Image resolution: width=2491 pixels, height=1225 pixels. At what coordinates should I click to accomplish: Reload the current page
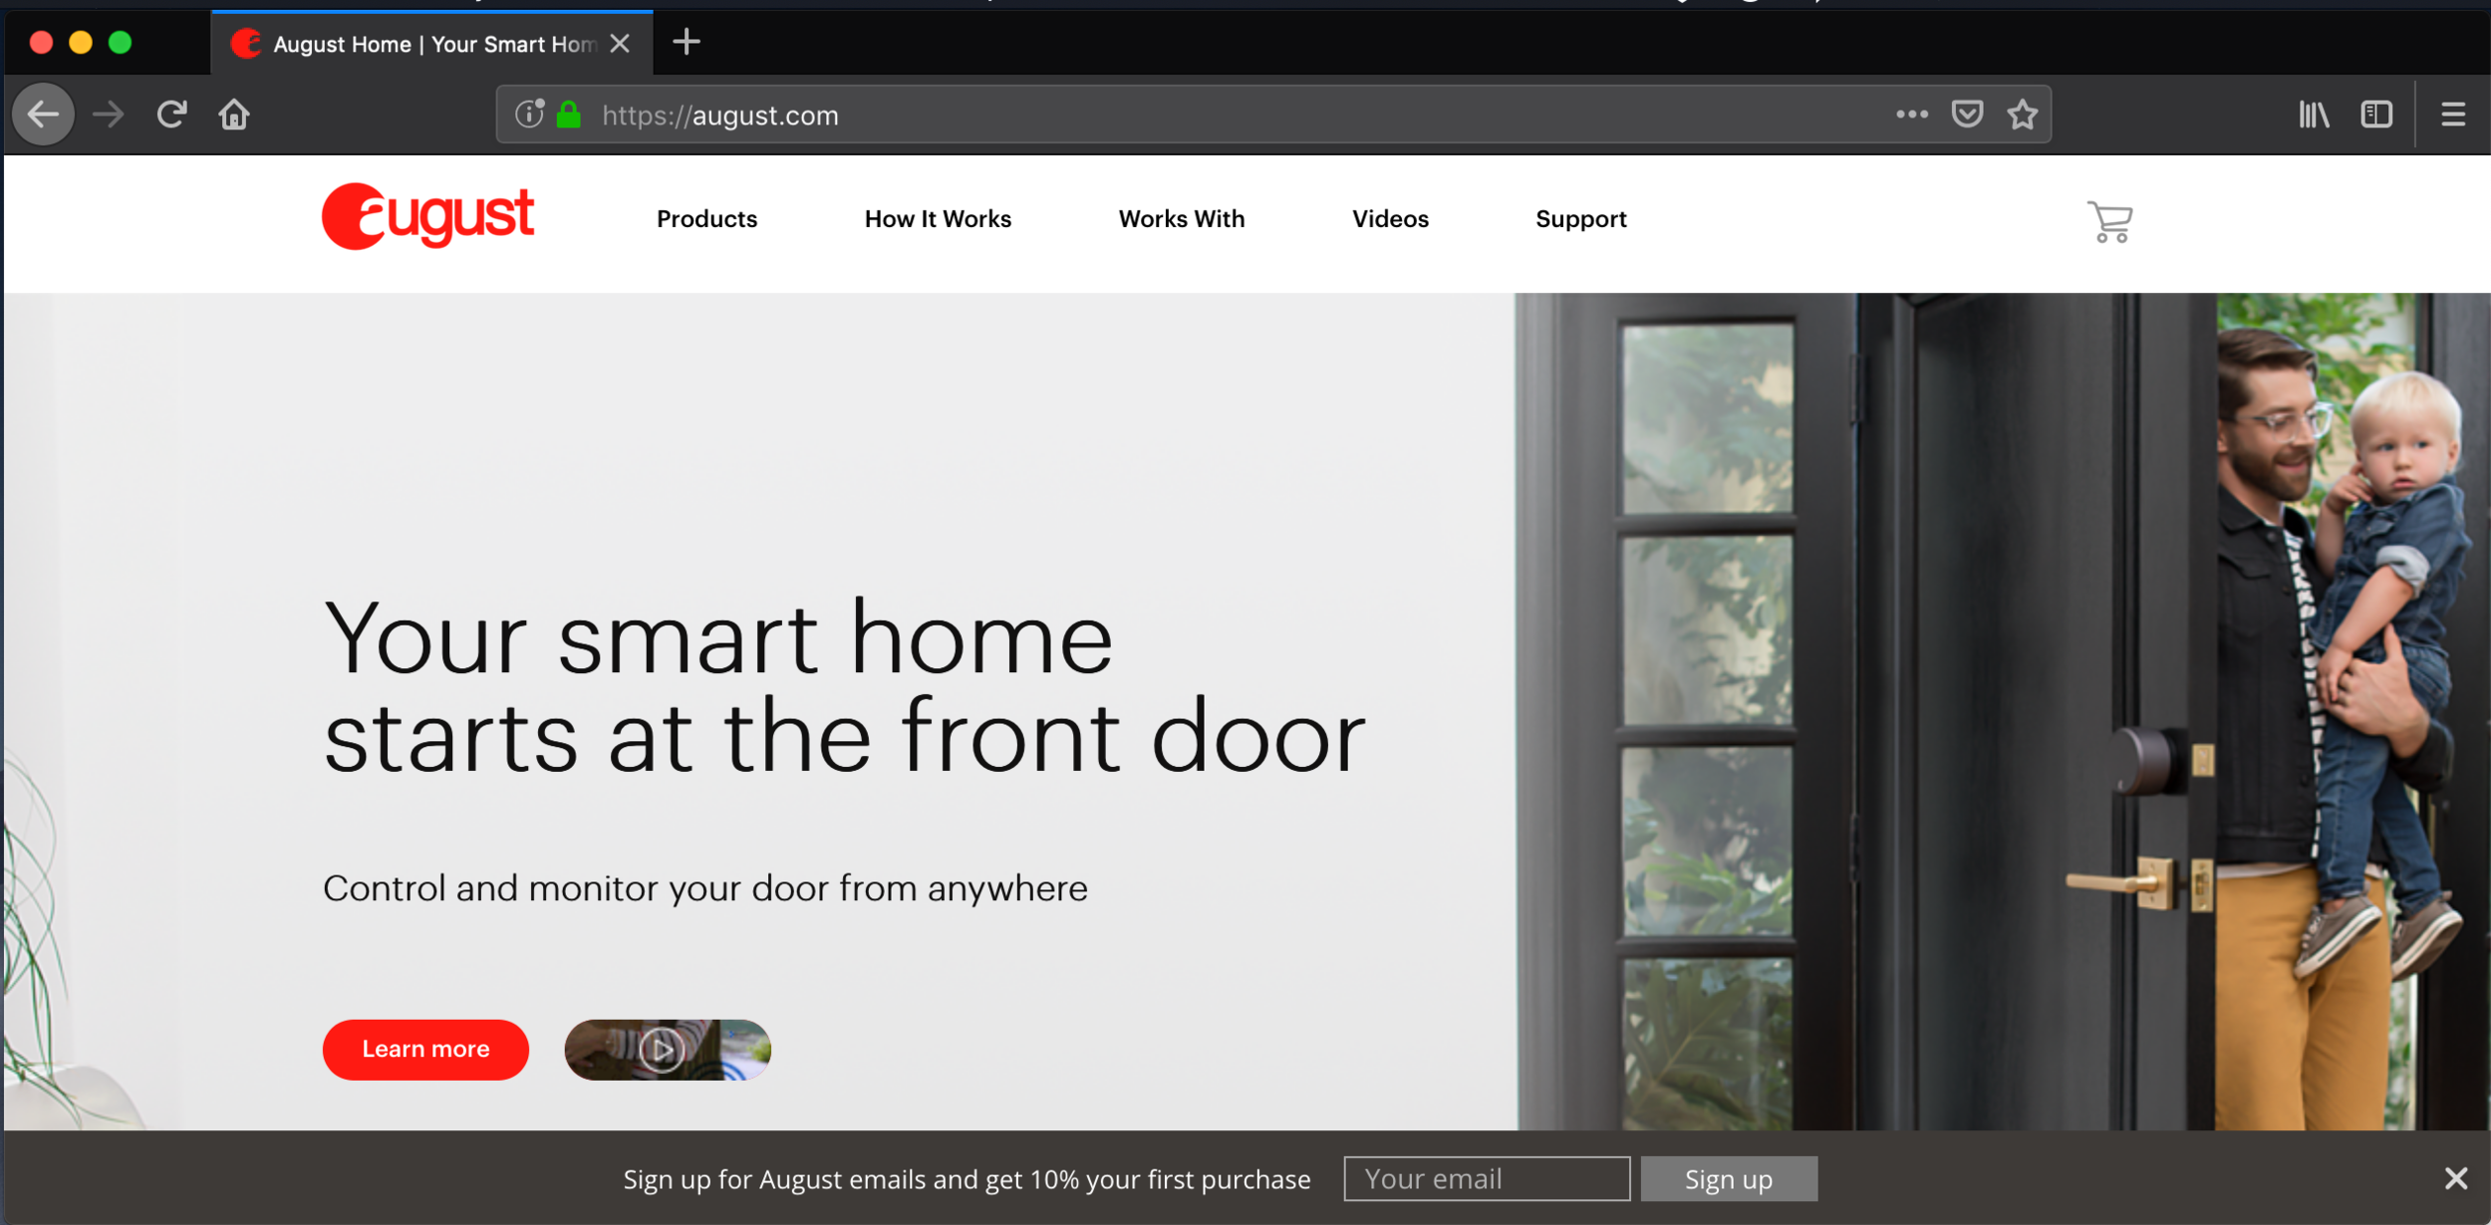point(171,114)
